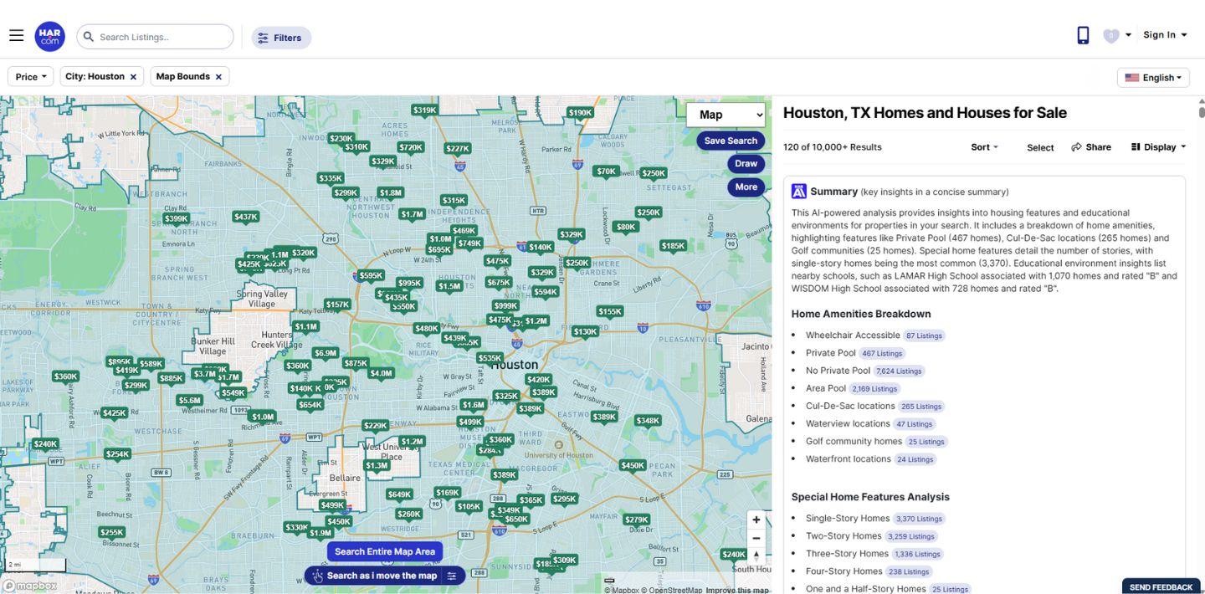Select the $240K marker near South Houston
The image size is (1205, 594).
734,555
